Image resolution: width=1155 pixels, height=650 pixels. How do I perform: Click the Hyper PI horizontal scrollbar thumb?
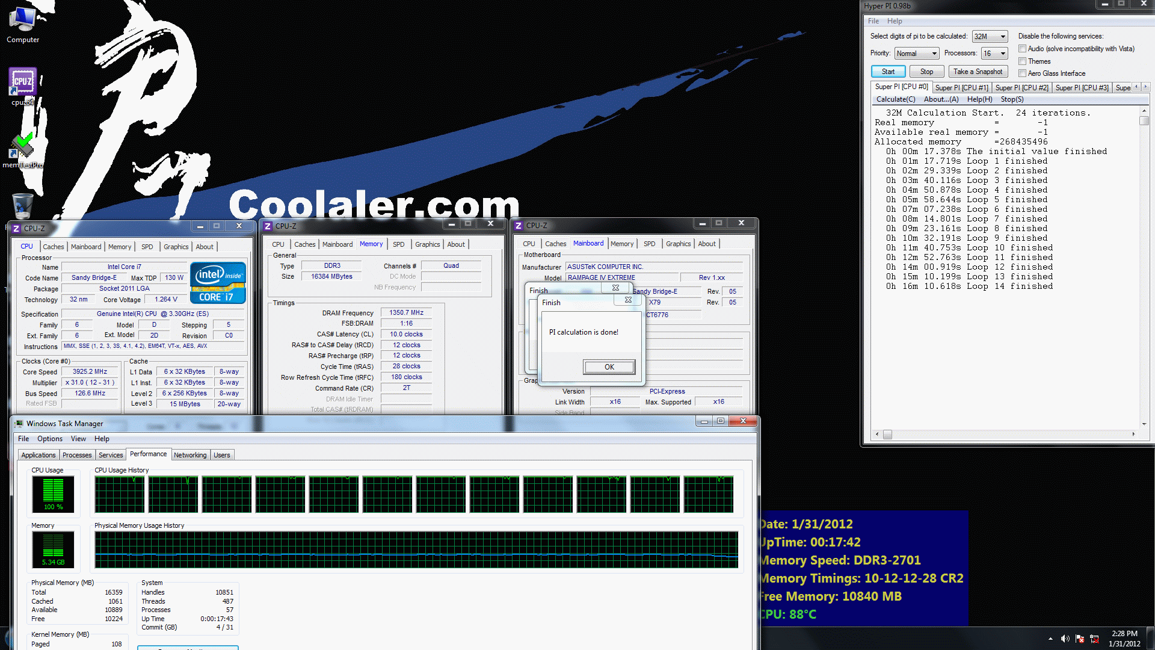pos(887,434)
